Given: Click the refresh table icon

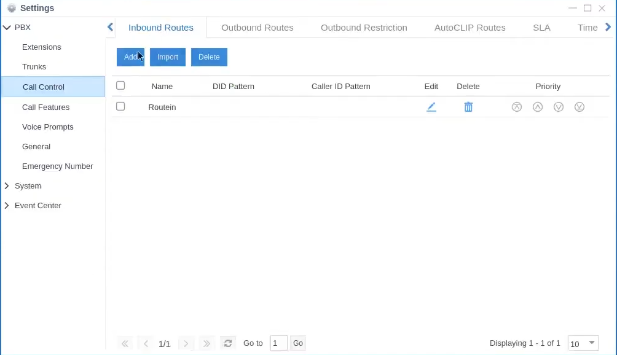Looking at the screenshot, I should (228, 343).
